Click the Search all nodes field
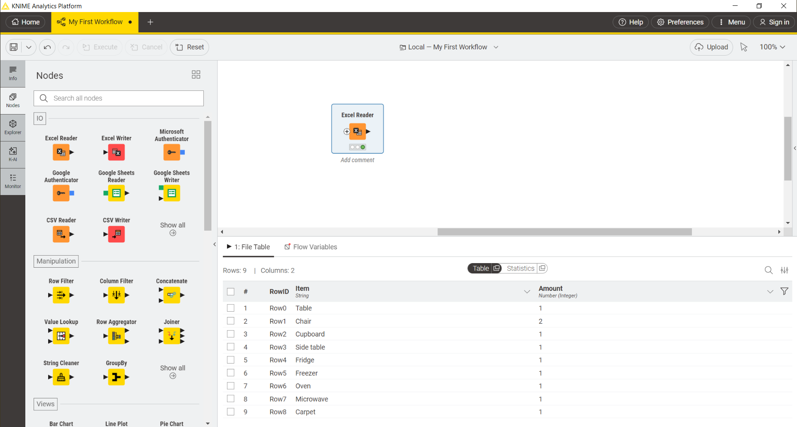 click(119, 98)
